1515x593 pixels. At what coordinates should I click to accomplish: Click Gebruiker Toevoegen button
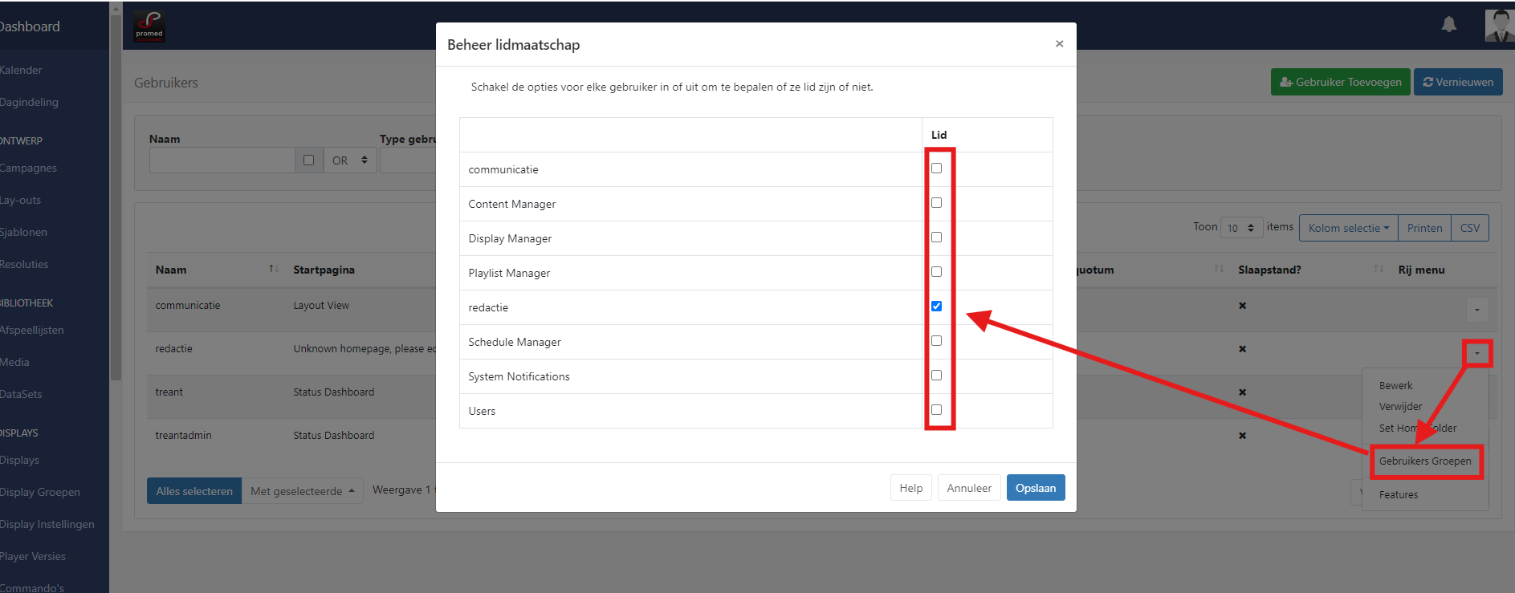pyautogui.click(x=1340, y=82)
